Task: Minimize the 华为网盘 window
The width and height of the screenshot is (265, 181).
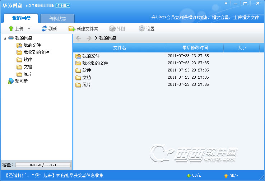Action: 236,4
